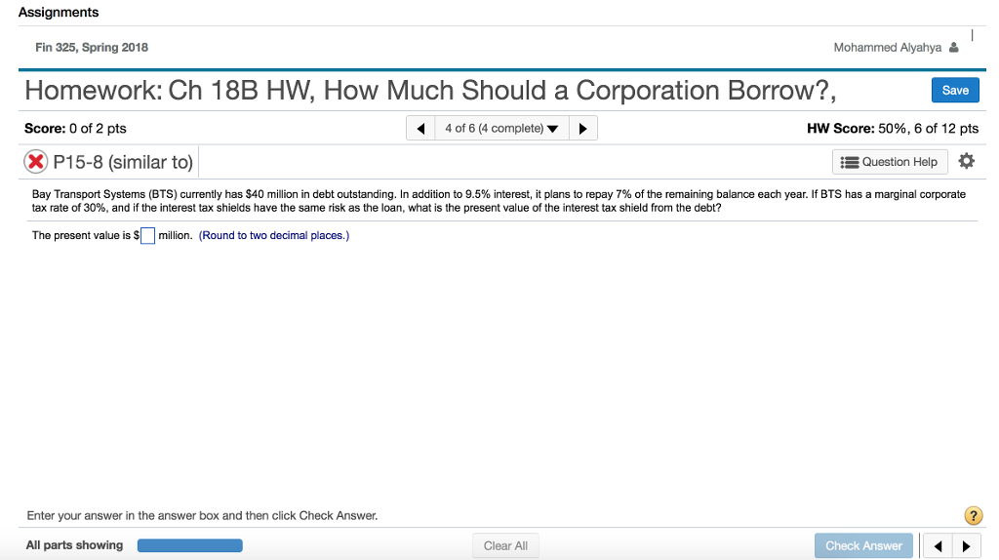Click the Clear All button
The image size is (999, 560).
coord(505,546)
